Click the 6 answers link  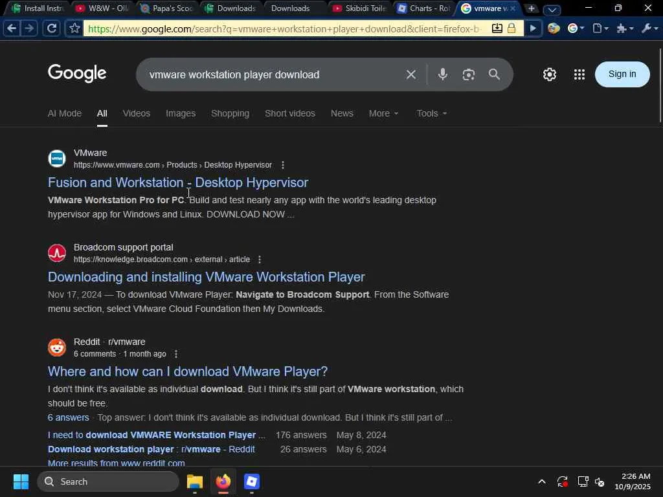click(x=69, y=417)
